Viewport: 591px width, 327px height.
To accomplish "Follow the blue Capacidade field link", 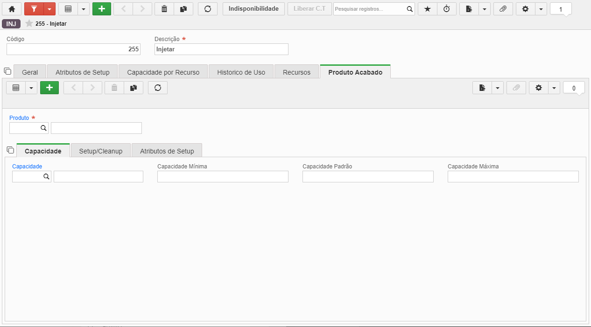I will click(27, 166).
